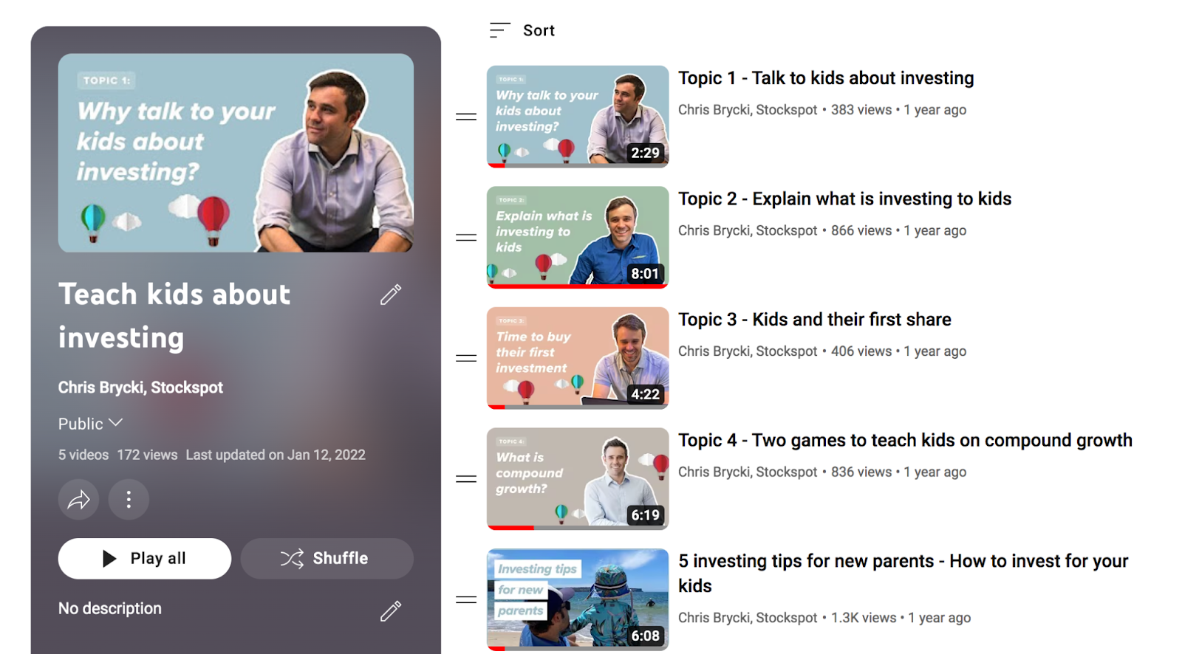Viewport: 1182px width, 654px height.
Task: Open 5 investing tips for new parents
Action: 903,574
